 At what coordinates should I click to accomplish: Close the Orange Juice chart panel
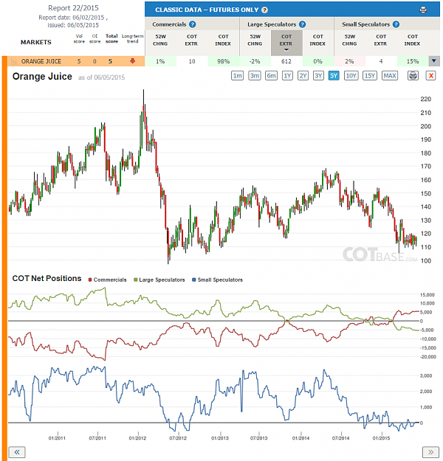click(431, 75)
